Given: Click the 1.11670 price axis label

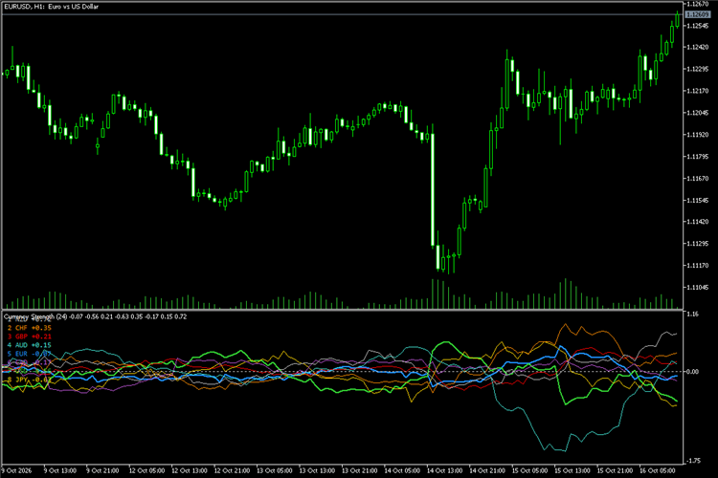Looking at the screenshot, I should click(x=697, y=179).
